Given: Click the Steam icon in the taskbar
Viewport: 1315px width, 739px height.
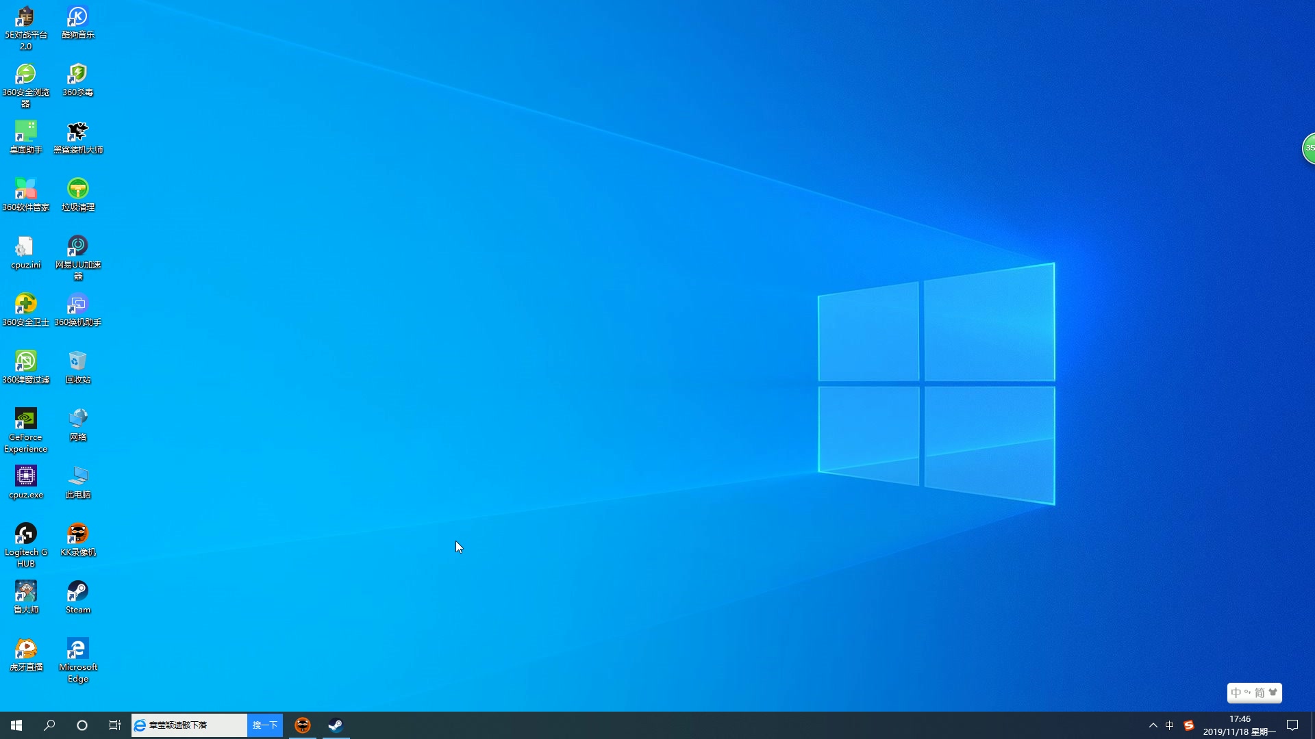Looking at the screenshot, I should tap(336, 725).
